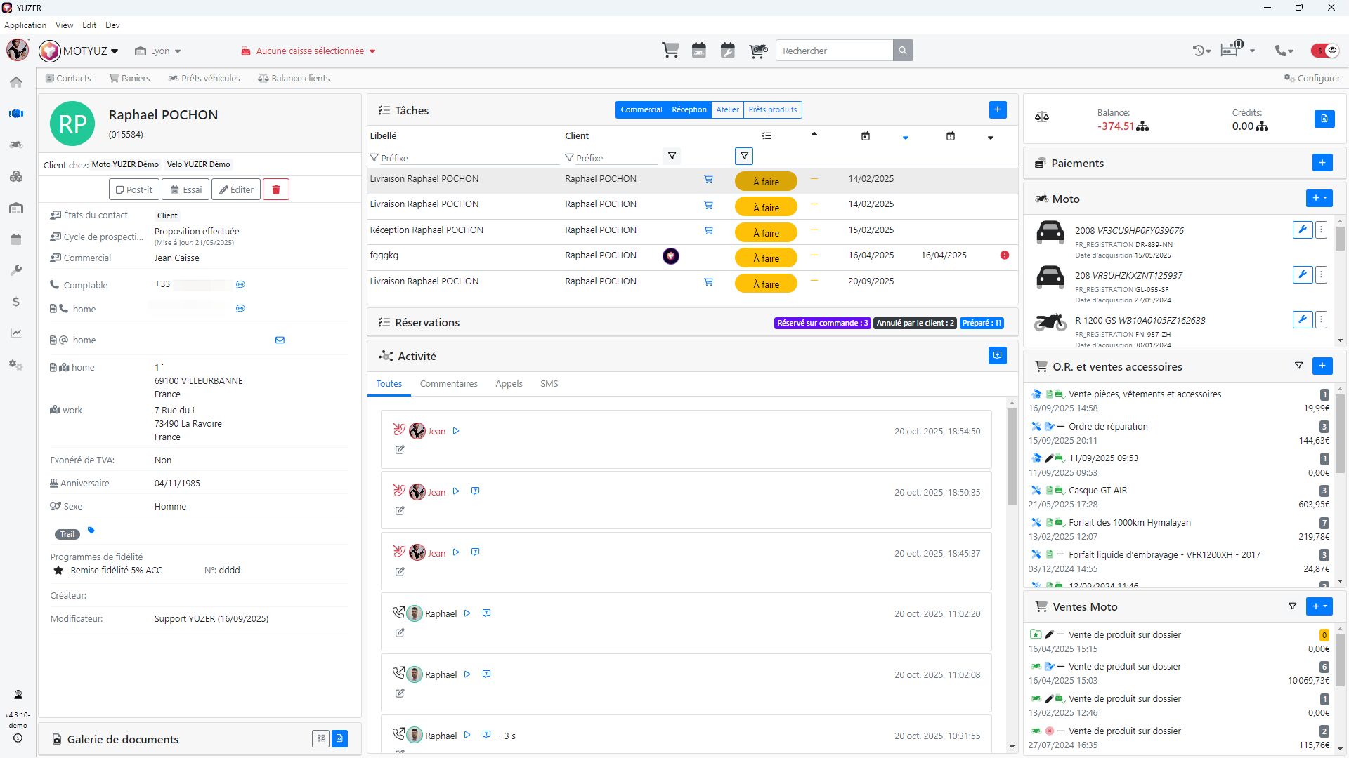The image size is (1349, 758).
Task: Open wrench icon for 2008 vehicle
Action: pyautogui.click(x=1302, y=230)
